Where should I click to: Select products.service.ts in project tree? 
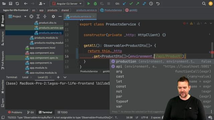[48, 33]
